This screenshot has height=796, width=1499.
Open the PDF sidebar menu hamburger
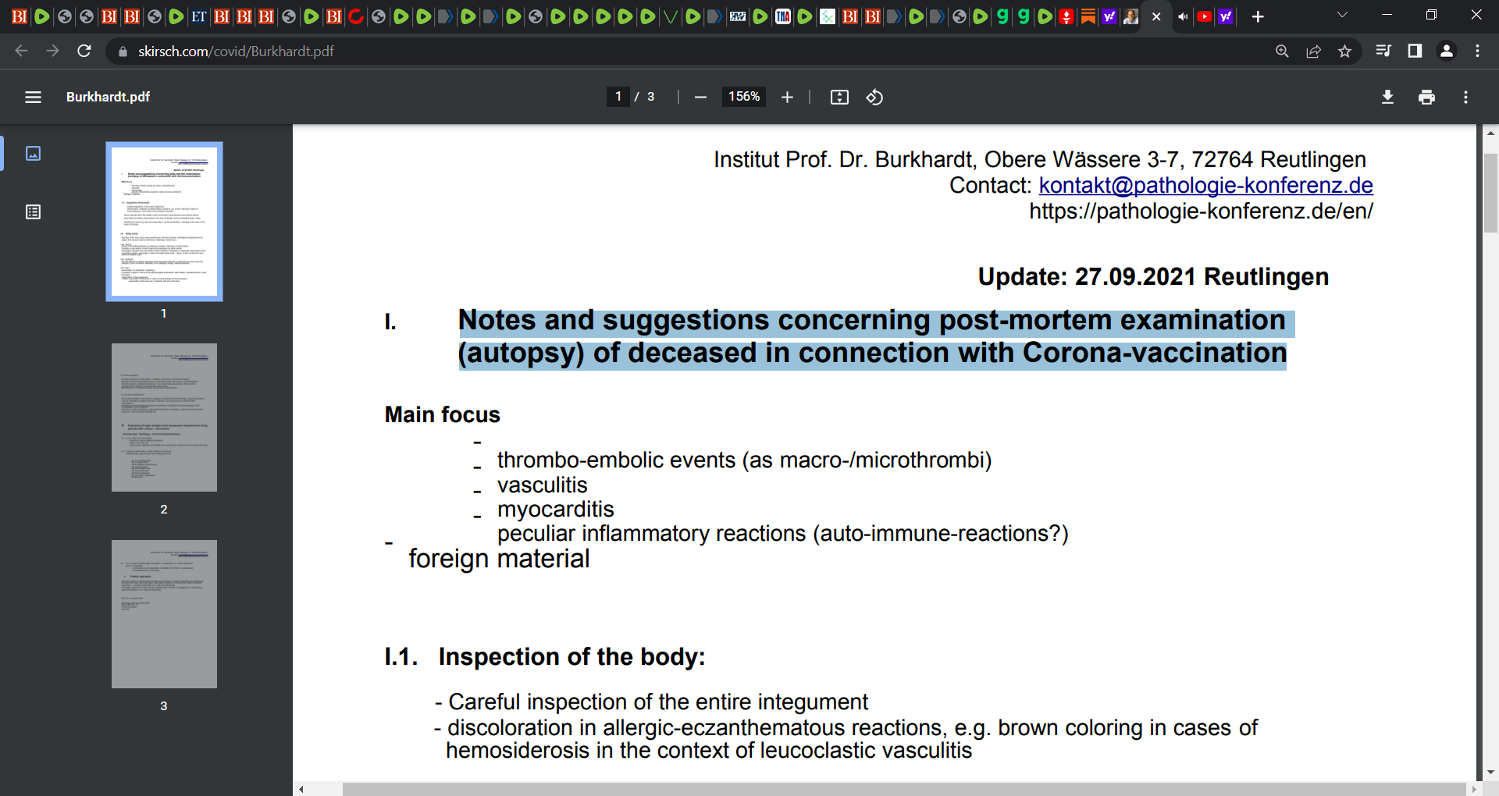33,97
